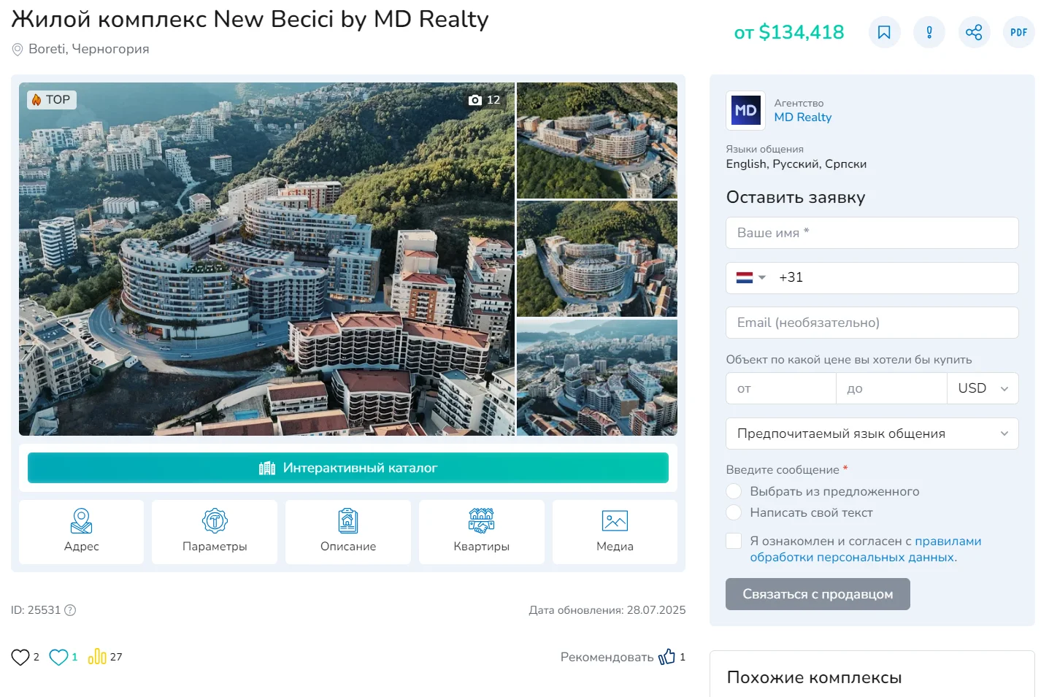The image size is (1049, 697).
Task: Click the teal heart icon
Action: click(x=58, y=657)
